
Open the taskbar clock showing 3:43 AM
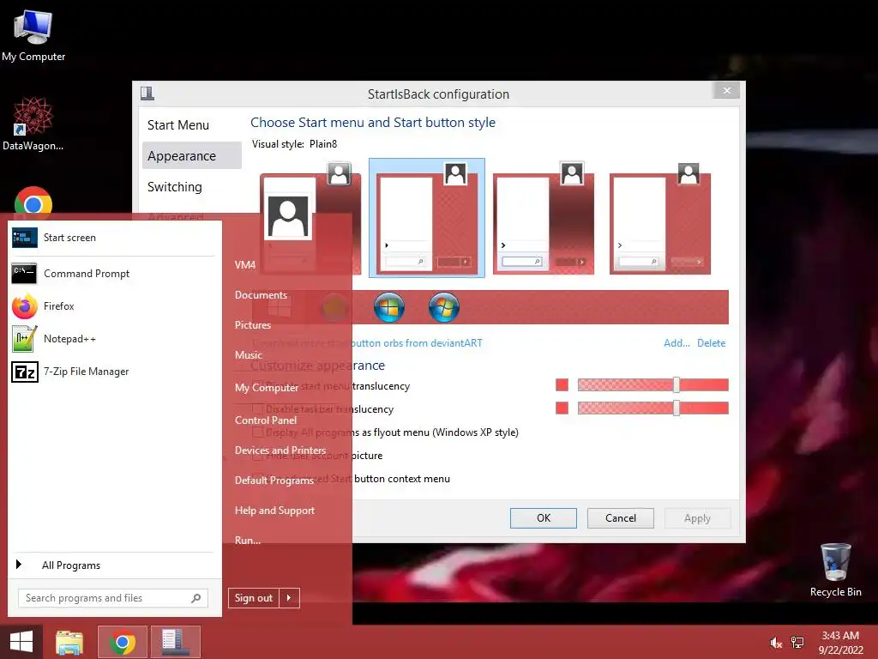click(840, 643)
